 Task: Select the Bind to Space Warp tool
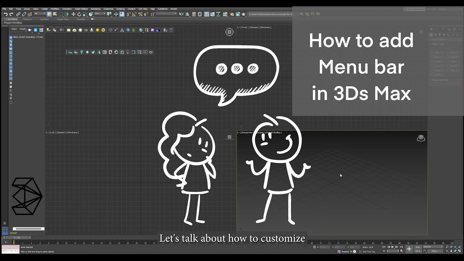pyautogui.click(x=30, y=14)
